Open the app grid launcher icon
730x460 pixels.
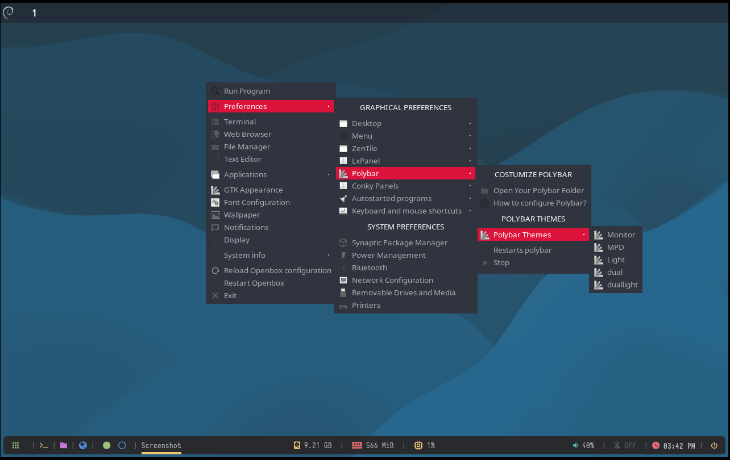pyautogui.click(x=16, y=446)
